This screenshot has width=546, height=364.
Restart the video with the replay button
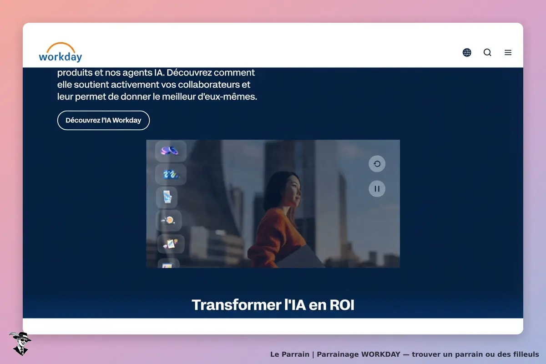click(377, 164)
